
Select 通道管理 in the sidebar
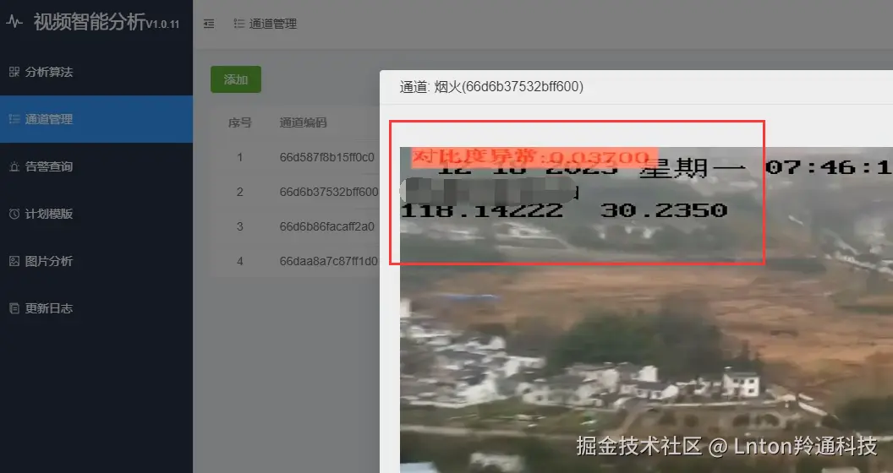tap(96, 119)
